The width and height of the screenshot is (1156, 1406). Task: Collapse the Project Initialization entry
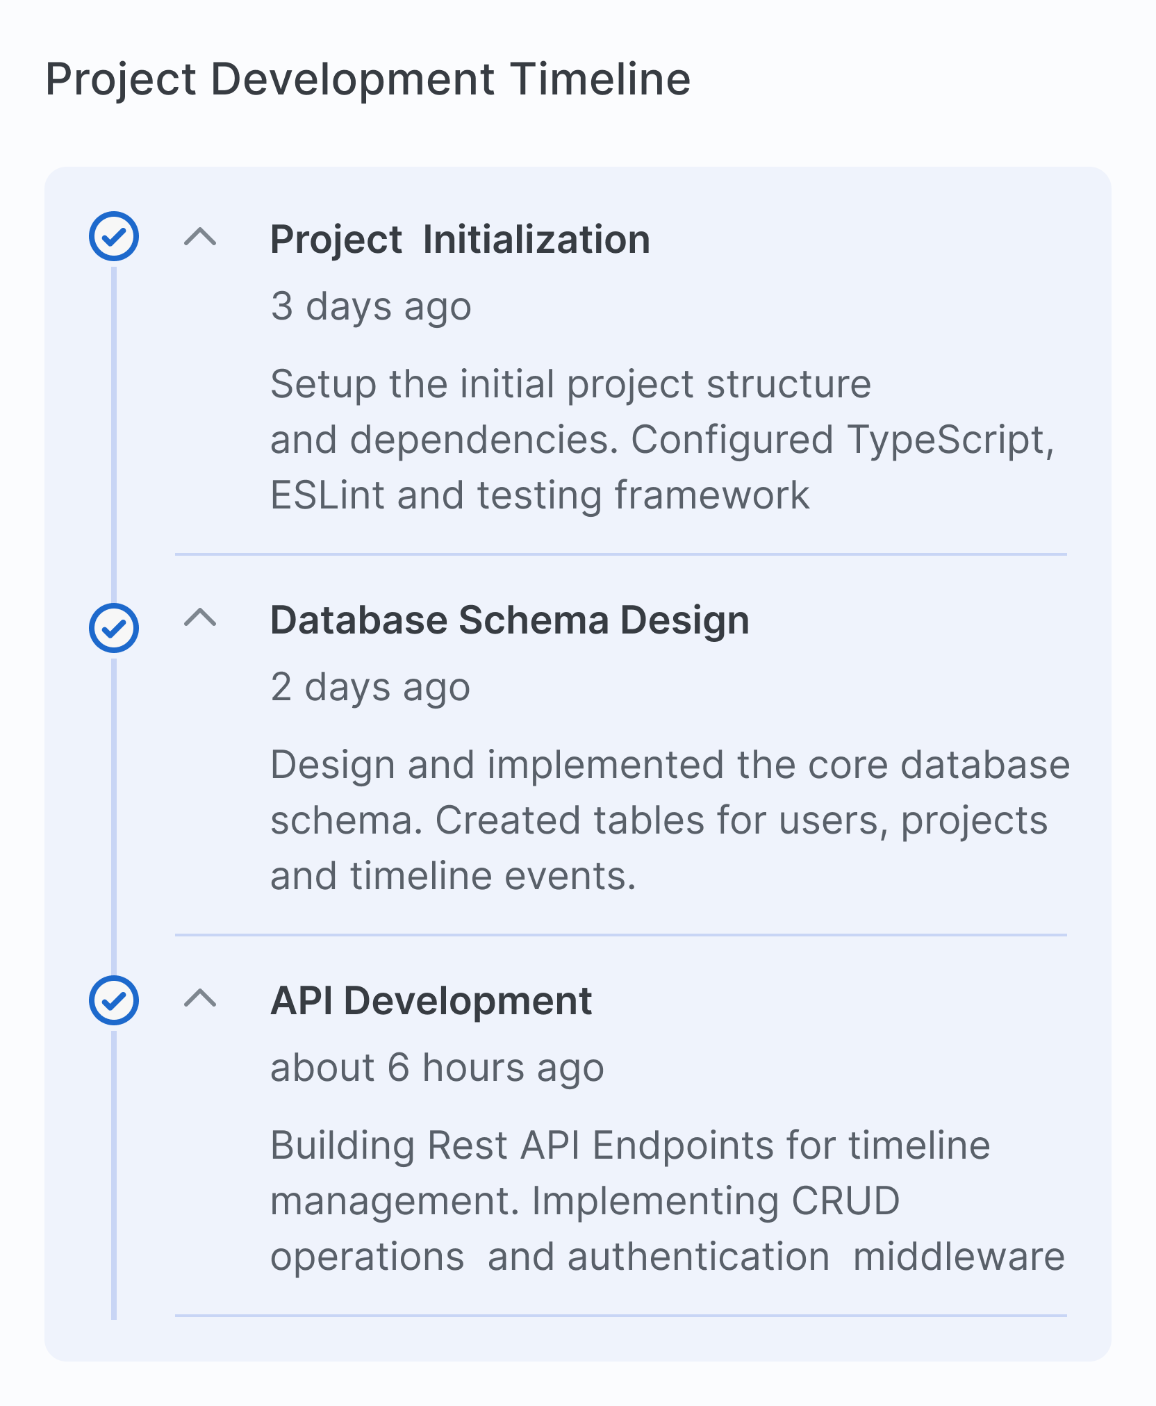200,238
